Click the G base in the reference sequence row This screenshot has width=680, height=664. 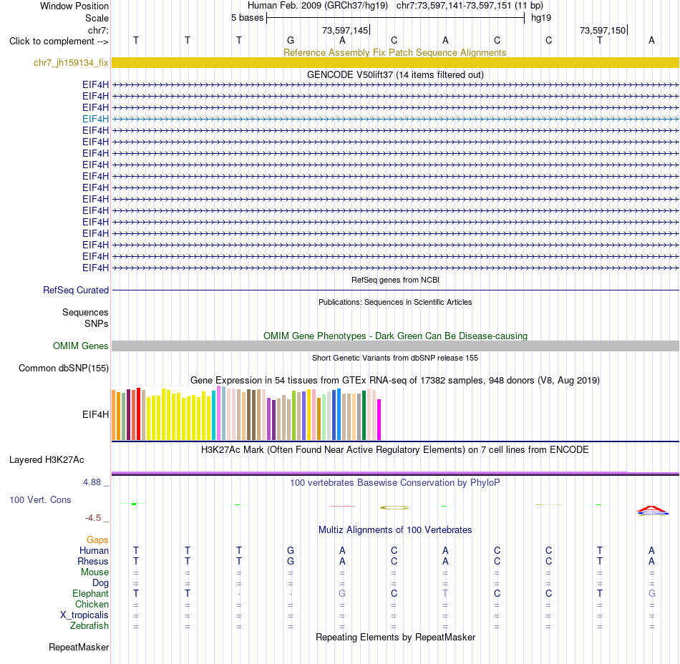click(291, 40)
